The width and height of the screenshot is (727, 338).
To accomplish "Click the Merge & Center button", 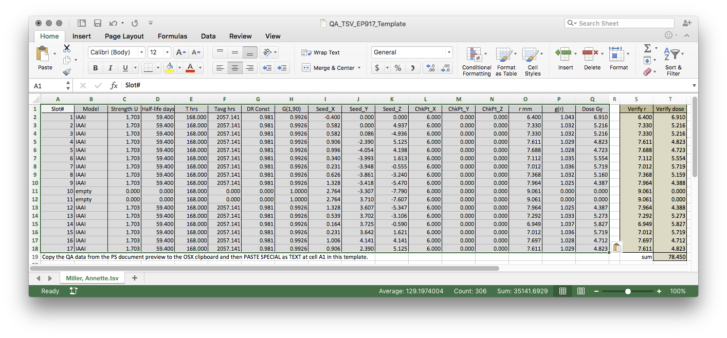I will click(331, 68).
